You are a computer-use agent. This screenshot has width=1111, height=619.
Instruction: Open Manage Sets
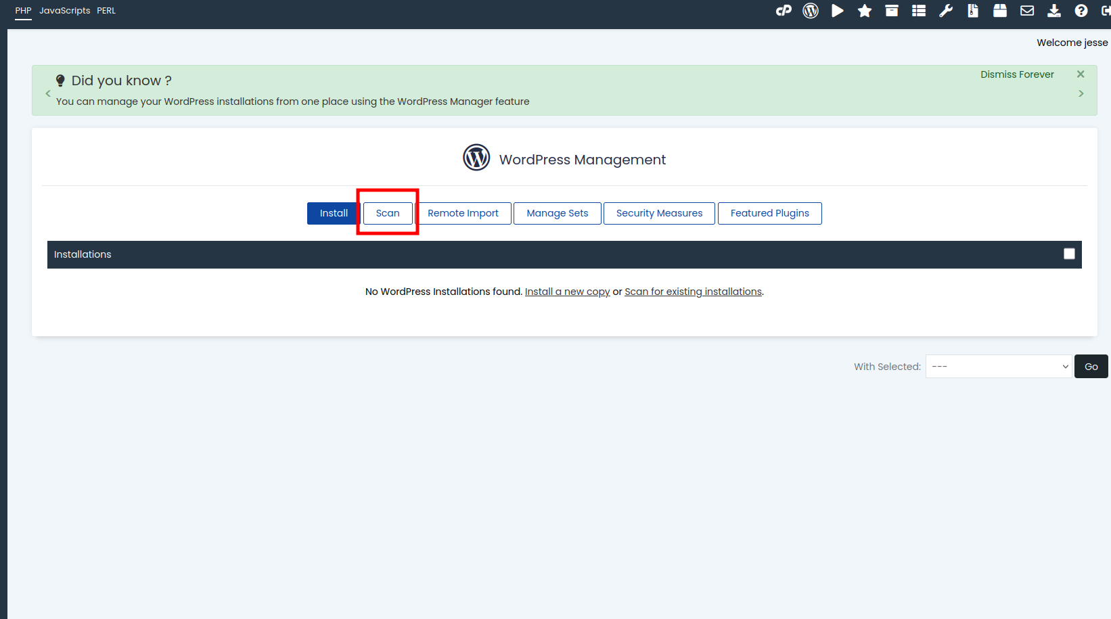(x=558, y=213)
